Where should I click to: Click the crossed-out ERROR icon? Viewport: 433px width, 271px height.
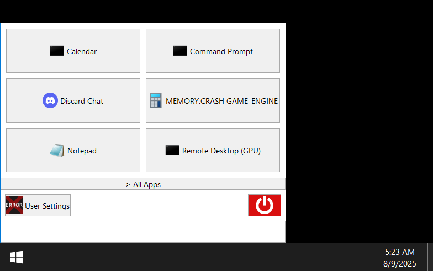(14, 205)
